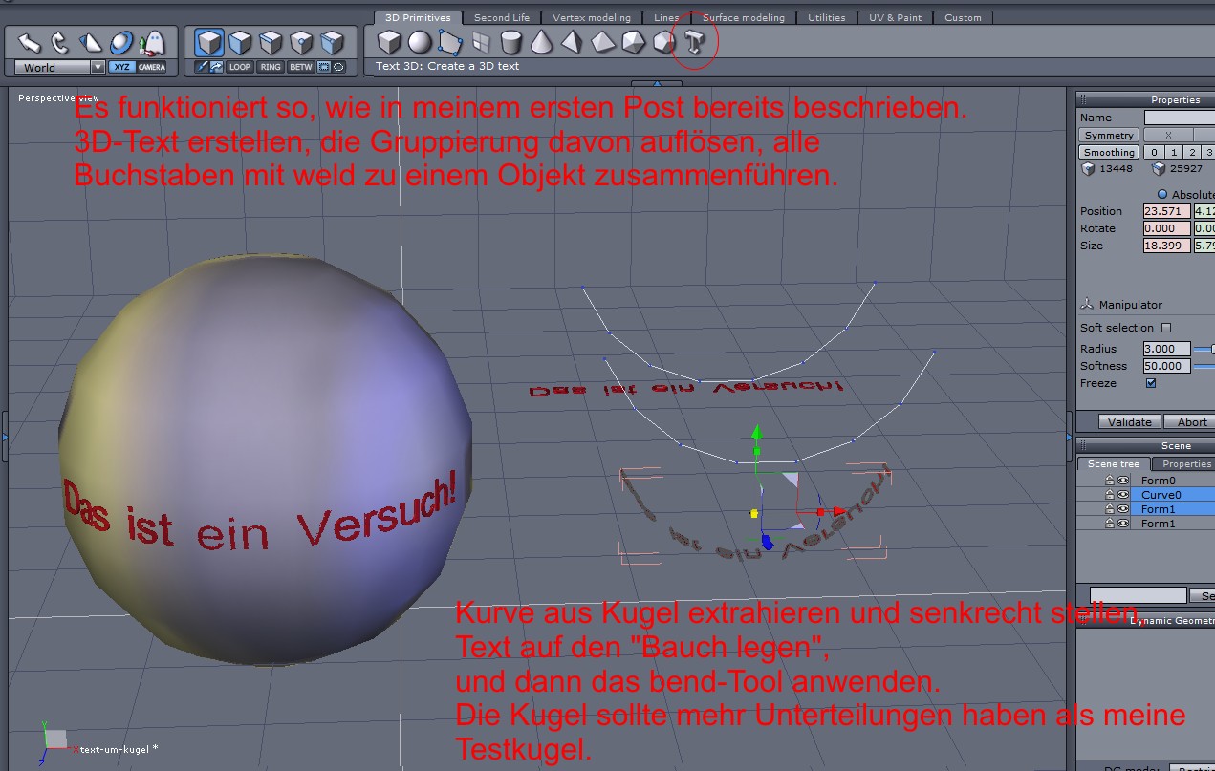
Task: Activate the scale manipulator cone icon
Action: click(90, 42)
